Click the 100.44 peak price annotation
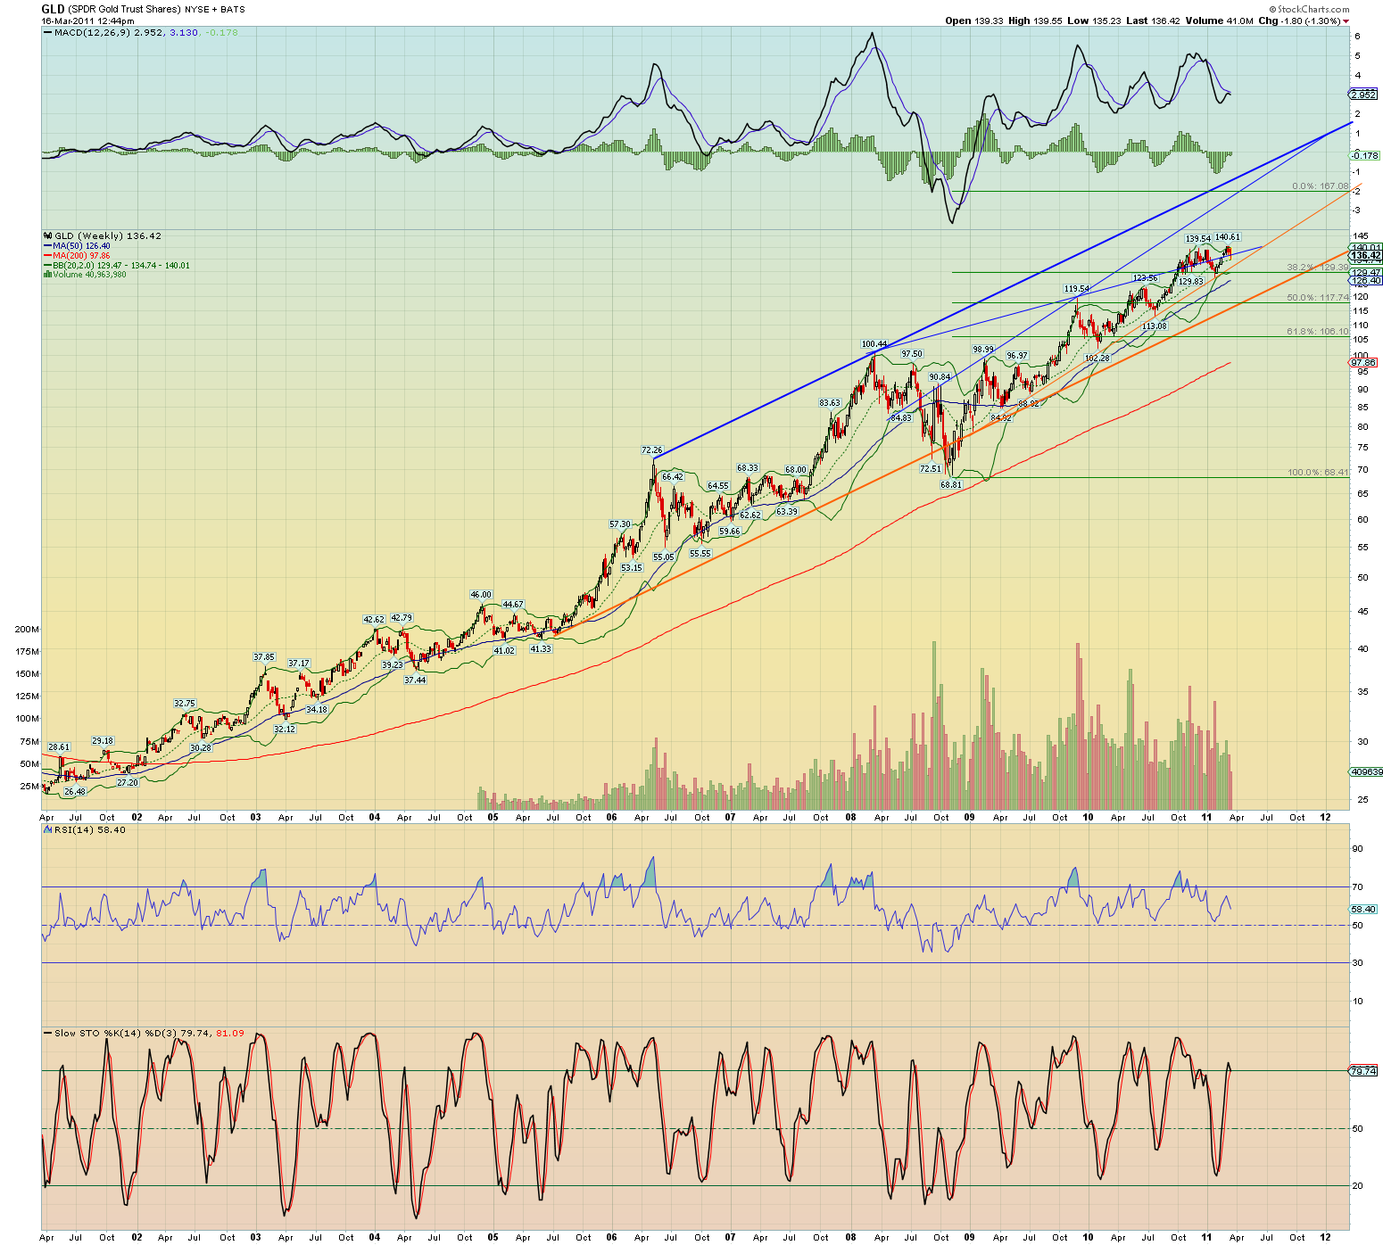 874,344
